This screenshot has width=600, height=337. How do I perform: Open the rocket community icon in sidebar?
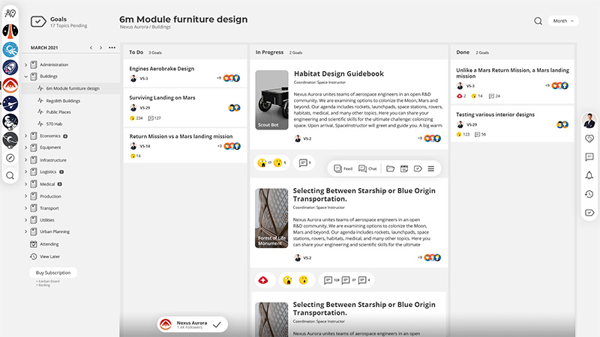(x=10, y=31)
